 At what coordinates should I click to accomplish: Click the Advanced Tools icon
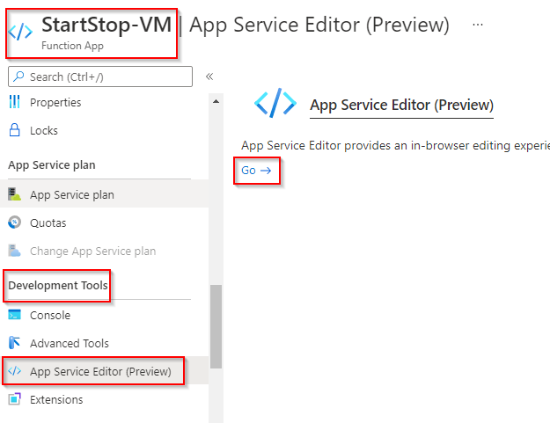click(14, 342)
